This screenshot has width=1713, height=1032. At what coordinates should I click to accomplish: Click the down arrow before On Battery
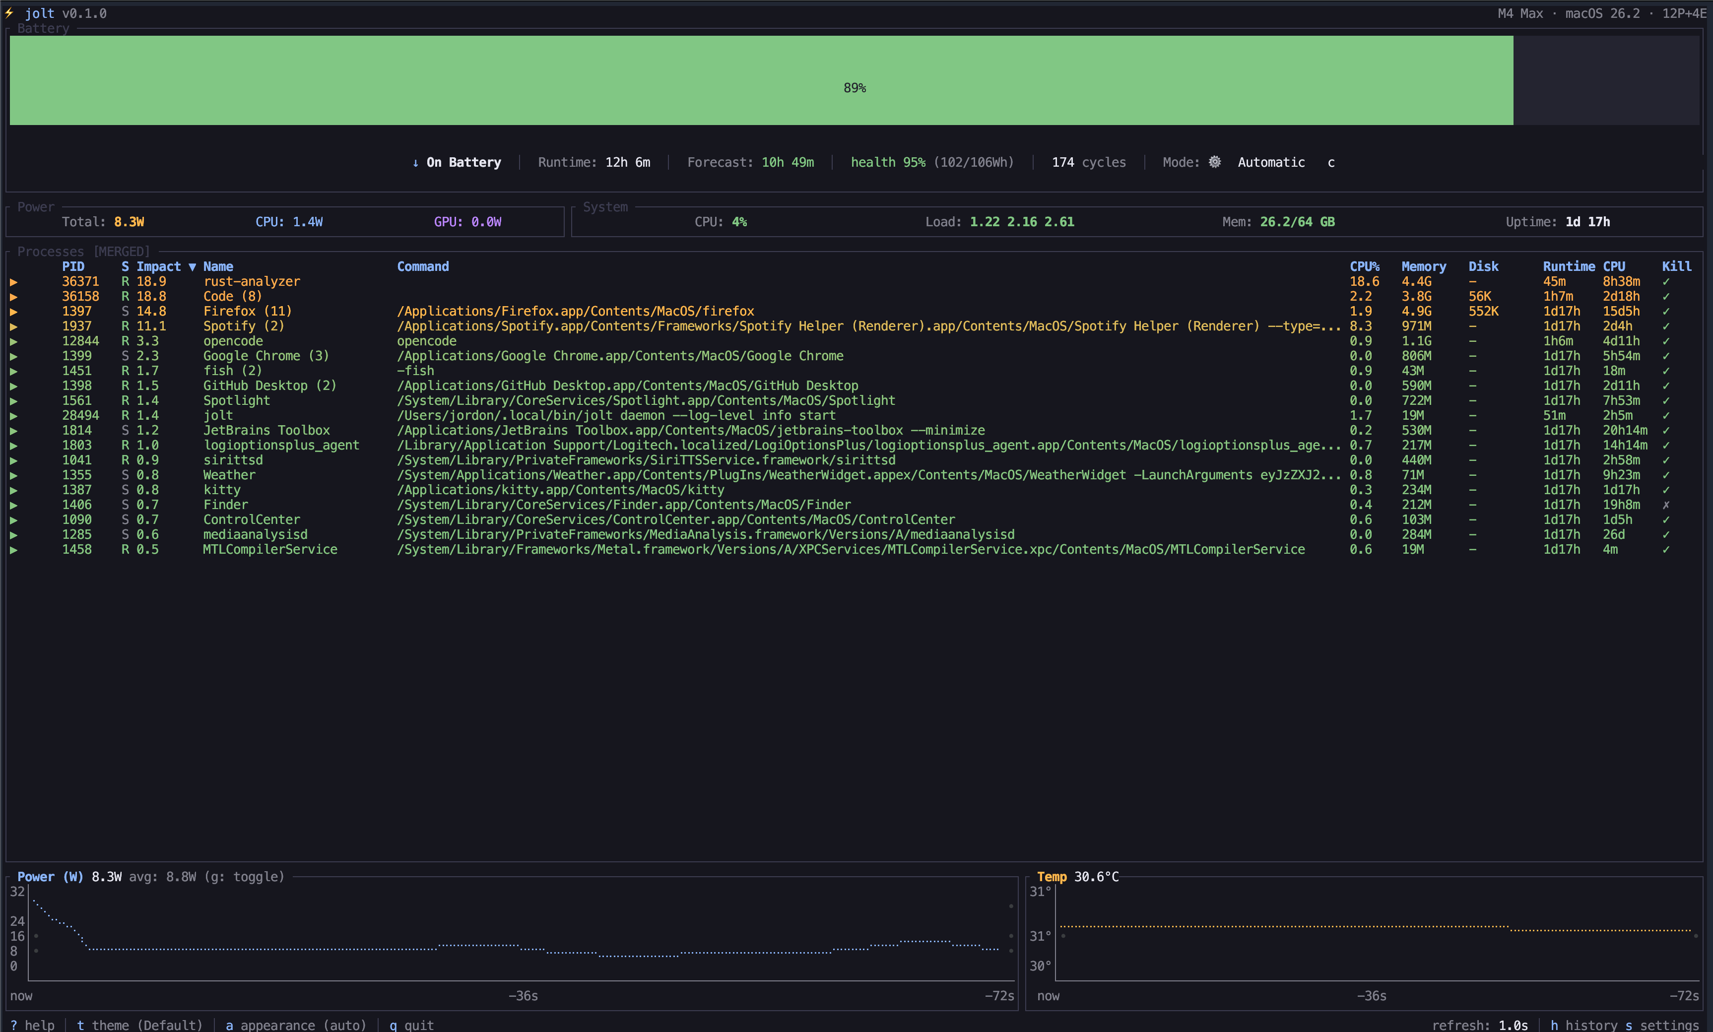[x=416, y=163]
